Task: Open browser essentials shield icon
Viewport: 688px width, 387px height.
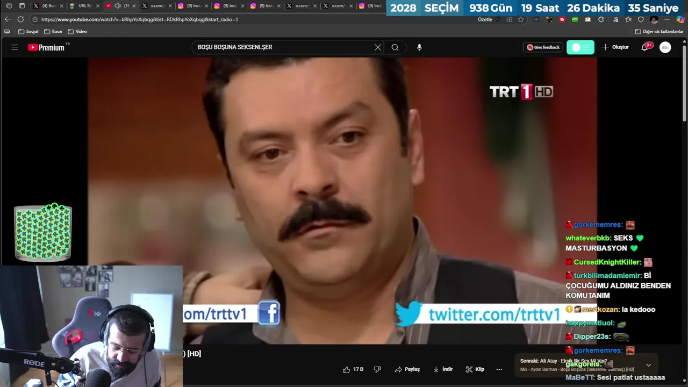Action: click(x=641, y=19)
